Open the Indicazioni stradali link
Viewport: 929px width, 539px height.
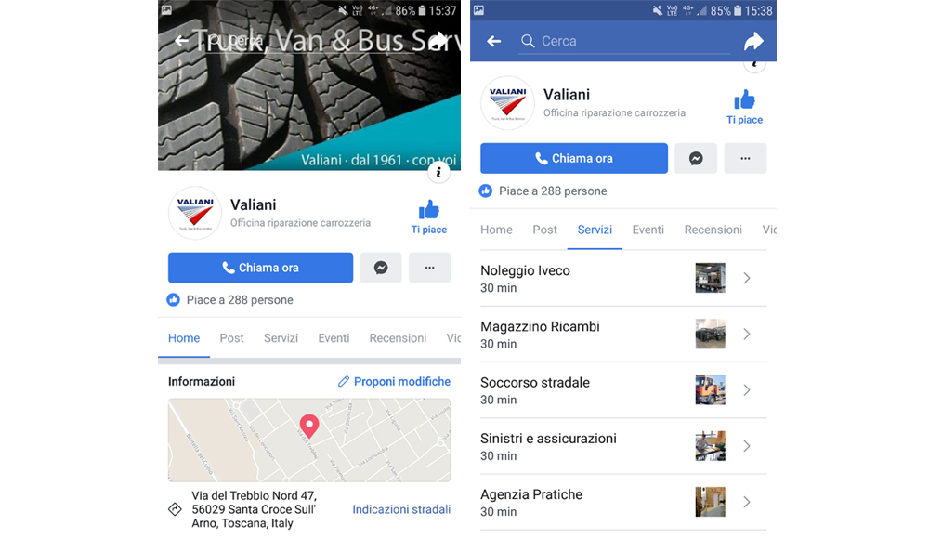(x=401, y=509)
